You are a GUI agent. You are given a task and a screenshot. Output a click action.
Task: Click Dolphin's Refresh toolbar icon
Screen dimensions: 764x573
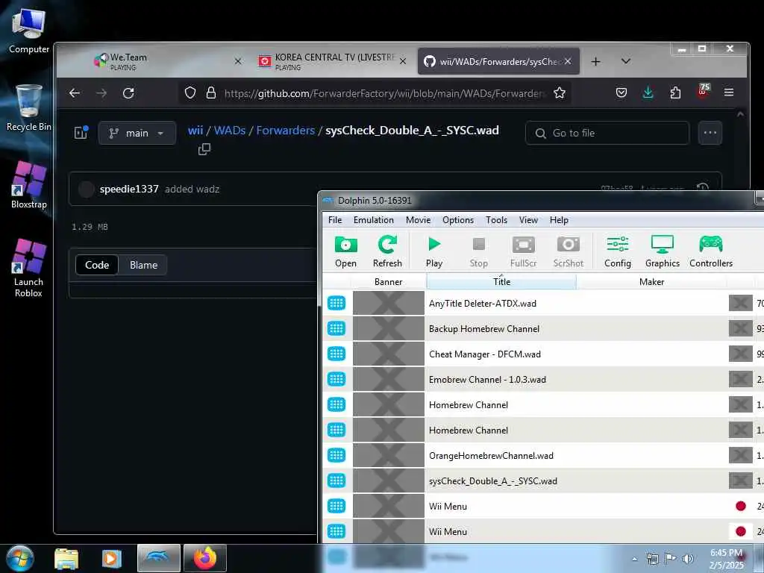[x=387, y=251]
